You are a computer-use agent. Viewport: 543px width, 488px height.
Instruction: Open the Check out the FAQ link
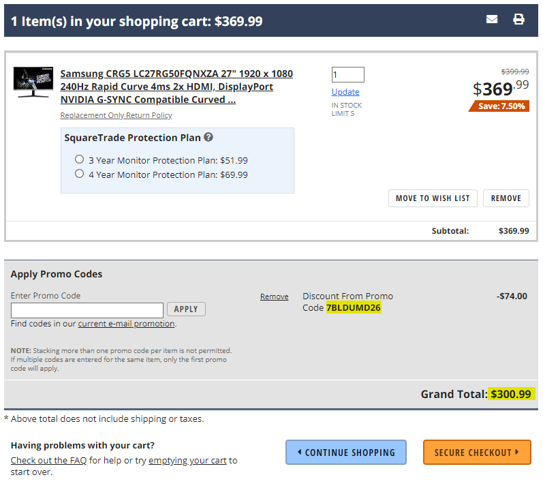pyautogui.click(x=48, y=460)
